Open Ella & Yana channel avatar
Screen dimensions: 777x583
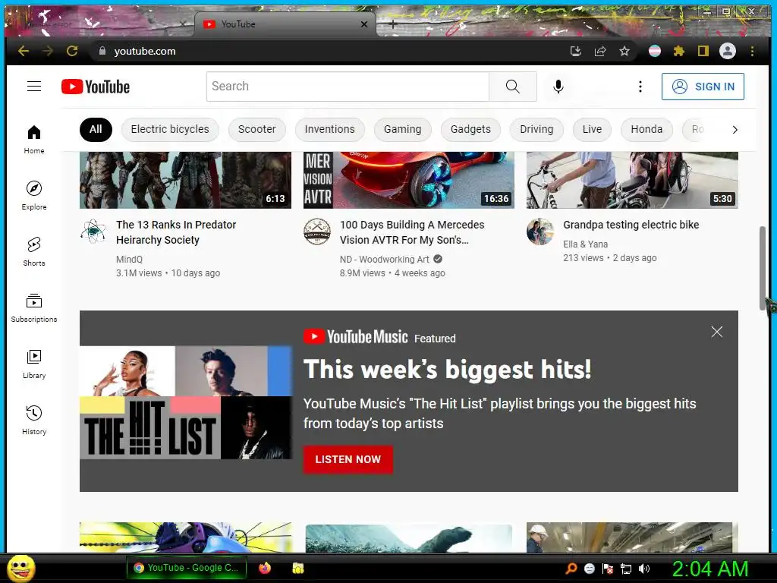(x=540, y=232)
